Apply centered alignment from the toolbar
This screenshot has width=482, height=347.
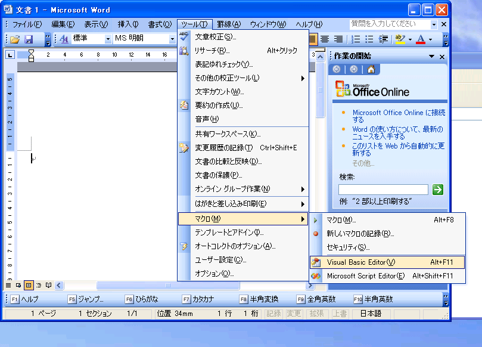click(325, 39)
